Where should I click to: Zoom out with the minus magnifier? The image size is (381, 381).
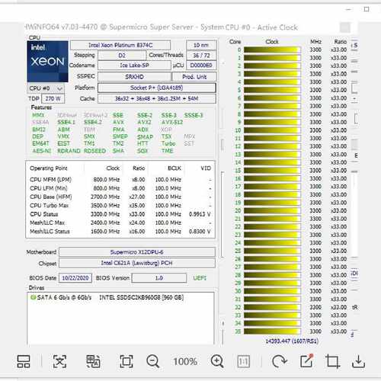[x=153, y=361]
